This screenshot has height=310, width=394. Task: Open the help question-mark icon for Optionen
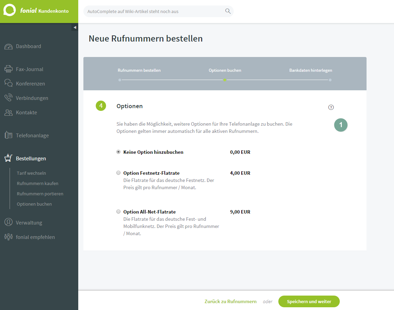coord(331,107)
